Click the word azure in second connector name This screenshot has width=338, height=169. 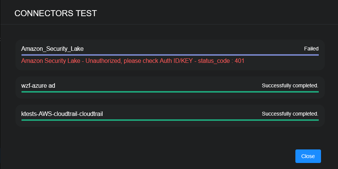pyautogui.click(x=40, y=86)
